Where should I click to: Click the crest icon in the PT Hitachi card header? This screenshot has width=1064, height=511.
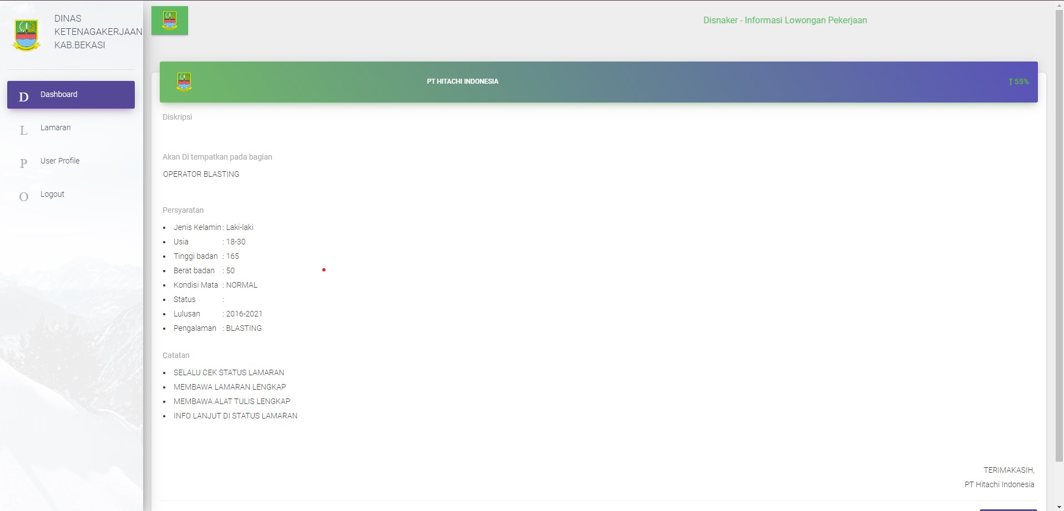(184, 81)
